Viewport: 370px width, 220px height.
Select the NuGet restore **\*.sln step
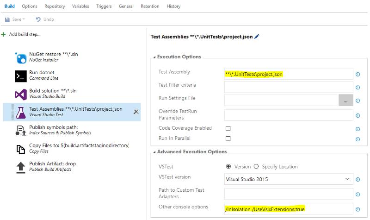[72, 57]
